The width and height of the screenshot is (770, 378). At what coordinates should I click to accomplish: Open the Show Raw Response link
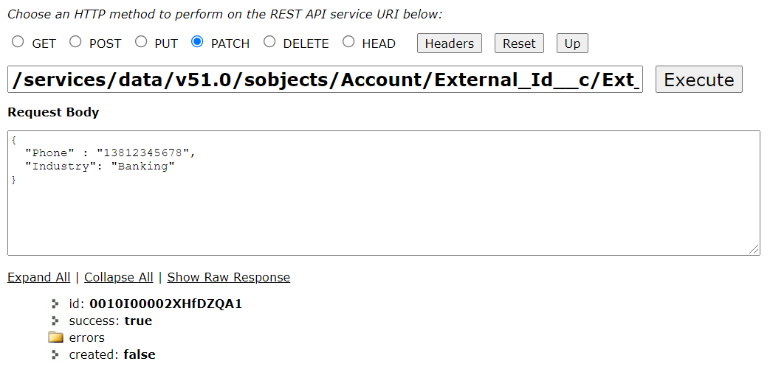pyautogui.click(x=229, y=277)
